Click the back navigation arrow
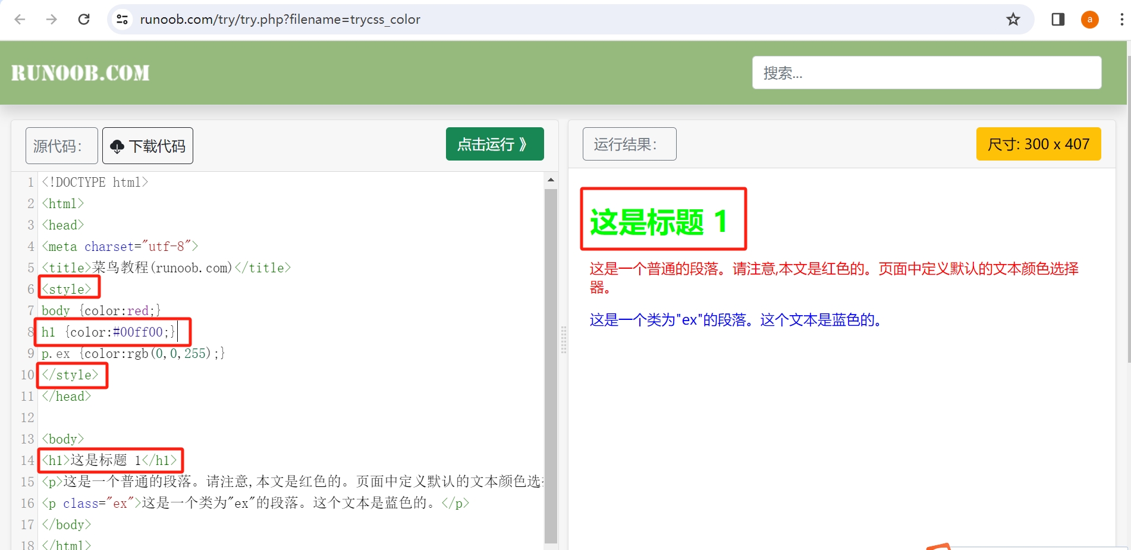 tap(20, 19)
